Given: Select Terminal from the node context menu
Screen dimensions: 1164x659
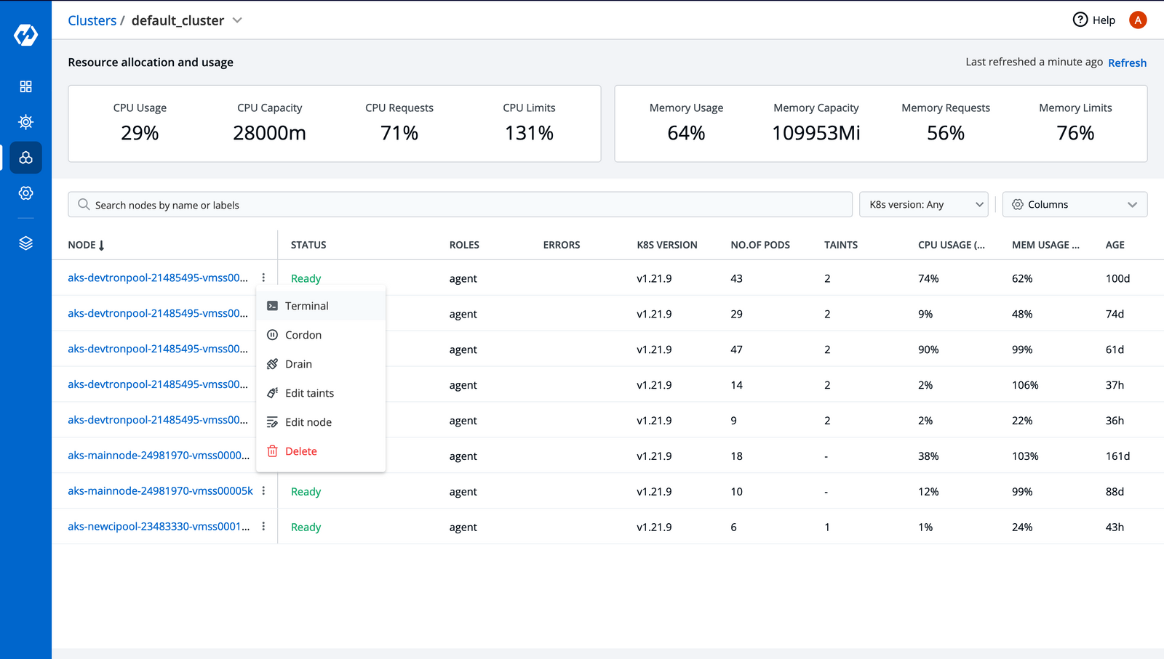Looking at the screenshot, I should point(306,305).
